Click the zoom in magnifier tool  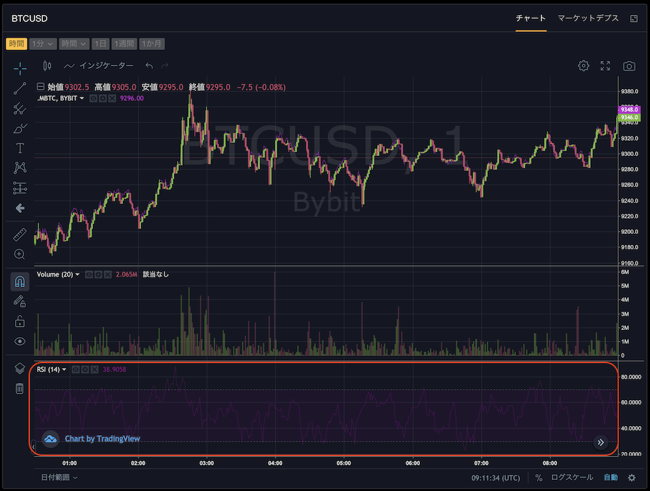click(19, 254)
